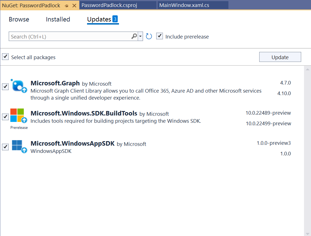Click the refresh packages icon

[x=149, y=36]
